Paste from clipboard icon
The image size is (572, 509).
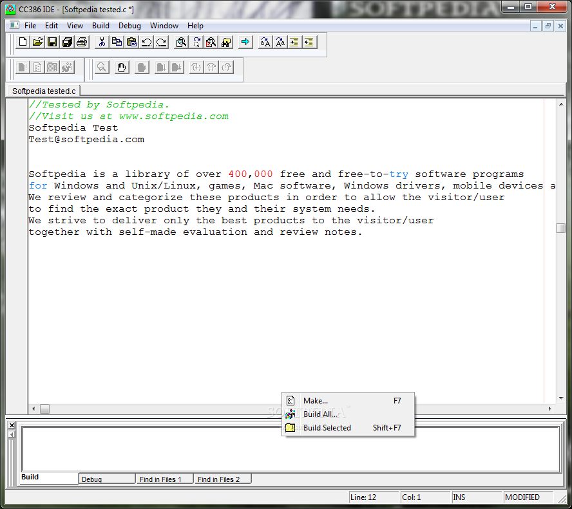[x=131, y=42]
